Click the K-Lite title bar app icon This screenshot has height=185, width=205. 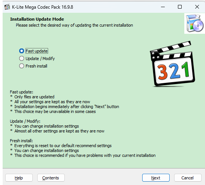click(x=7, y=7)
